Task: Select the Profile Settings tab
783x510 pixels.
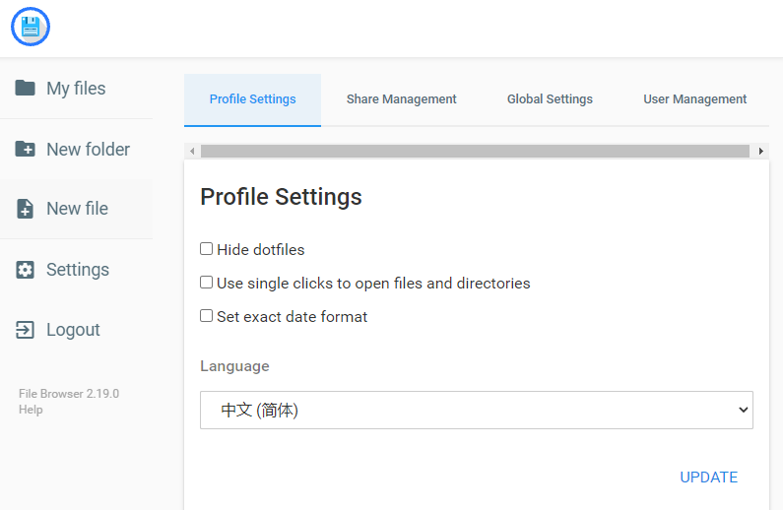Action: 252,99
